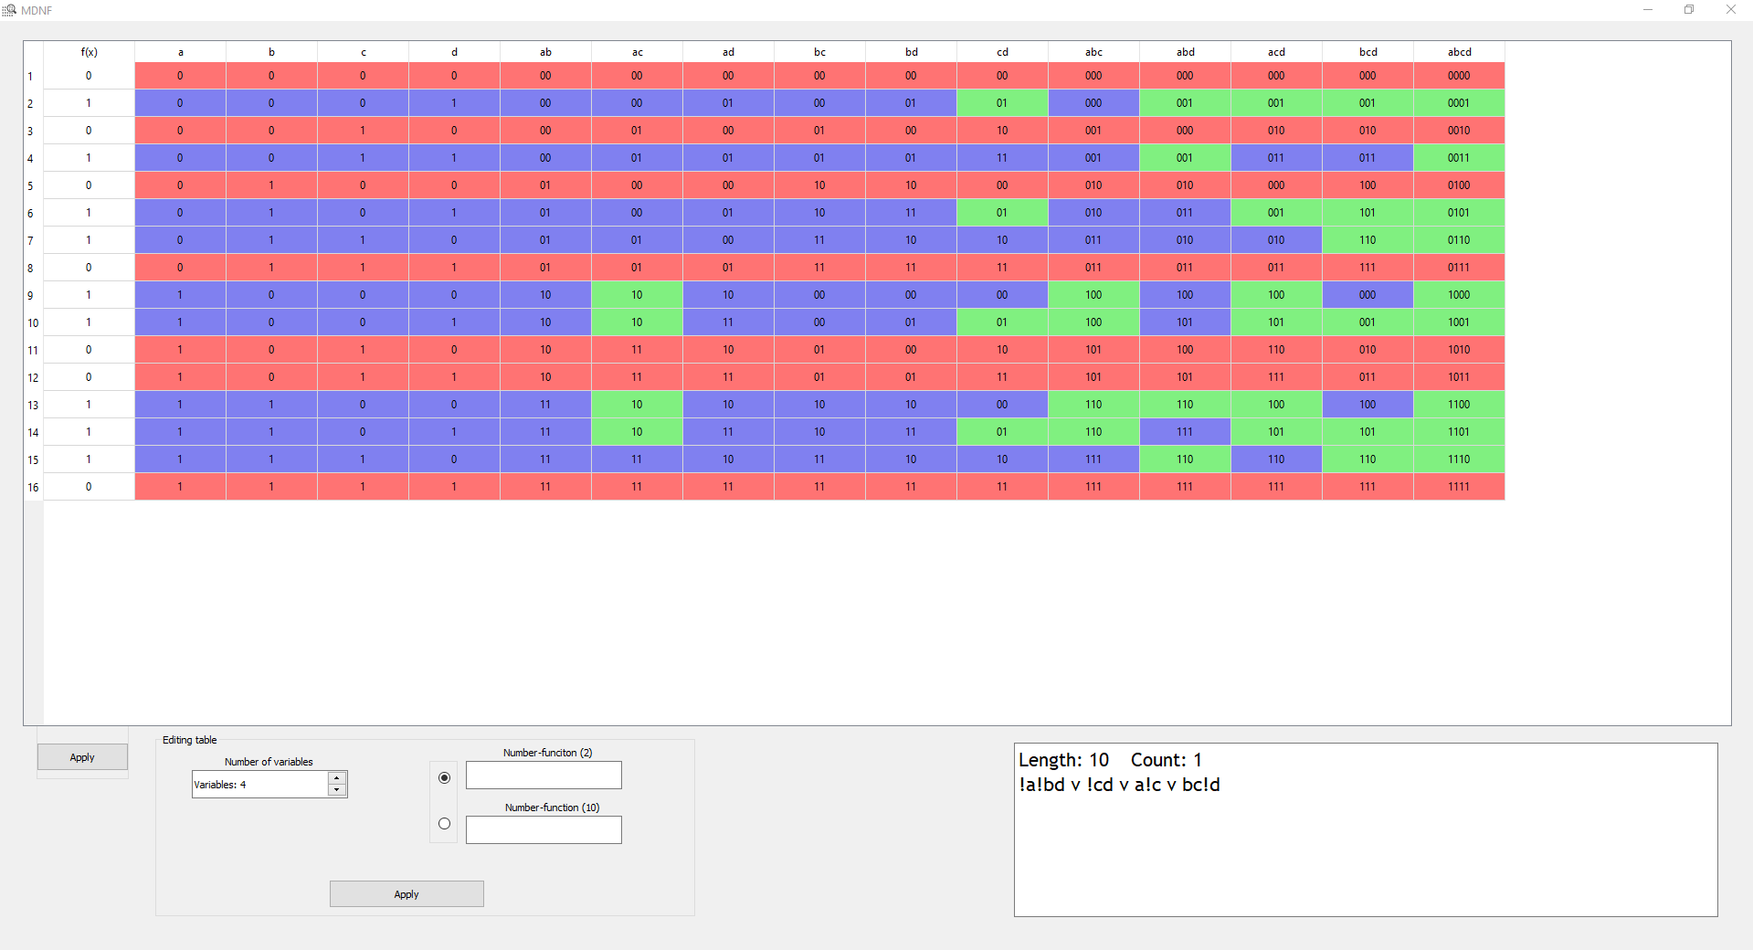Select column header 'bcd'
Screen dimensions: 1753x950
(x=1368, y=52)
